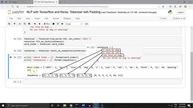Paste cell below
Image resolution: width=193 pixels, height=108 pixels.
click(30, 24)
